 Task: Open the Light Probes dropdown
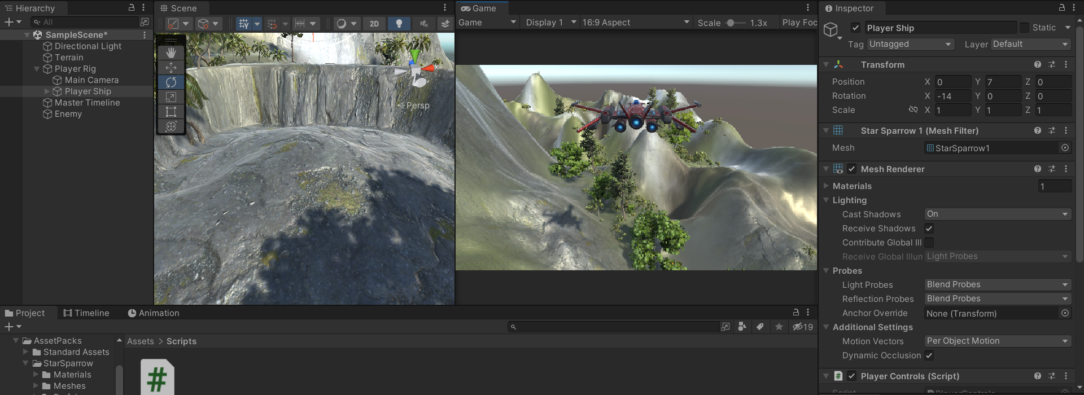point(998,284)
